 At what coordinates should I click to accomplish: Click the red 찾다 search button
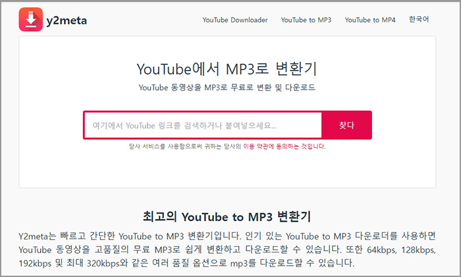346,125
